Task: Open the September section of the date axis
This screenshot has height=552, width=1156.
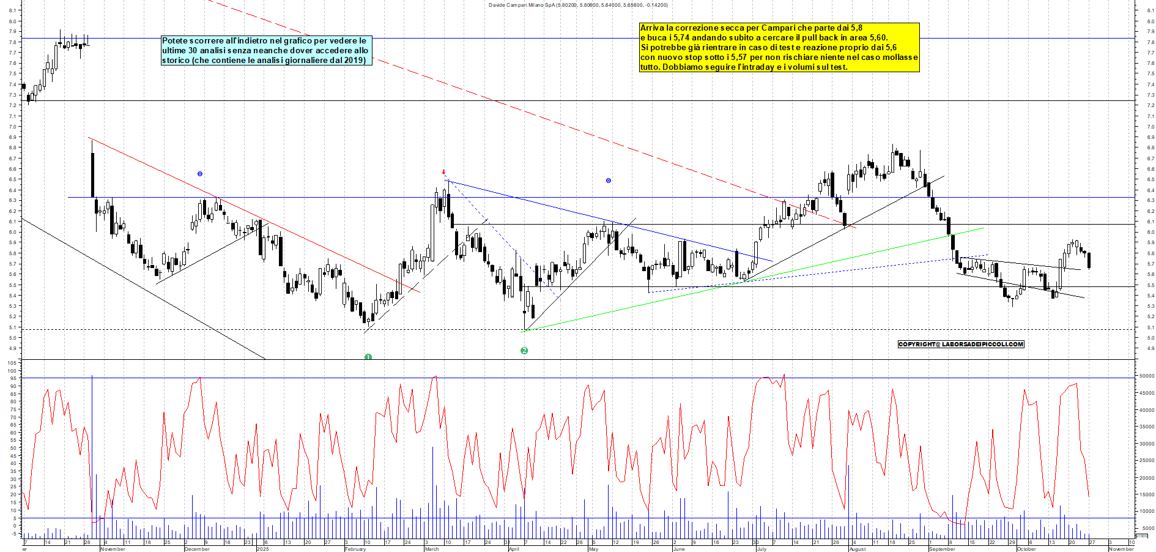Action: click(x=943, y=549)
